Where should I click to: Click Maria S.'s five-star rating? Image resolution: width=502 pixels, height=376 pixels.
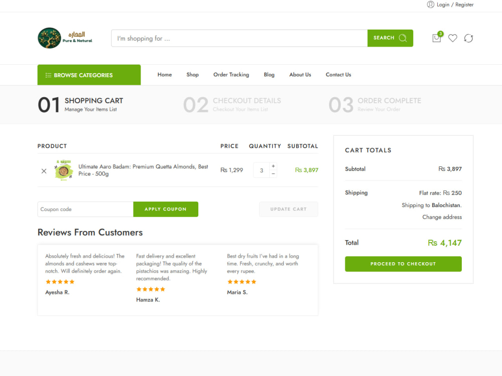pos(242,282)
